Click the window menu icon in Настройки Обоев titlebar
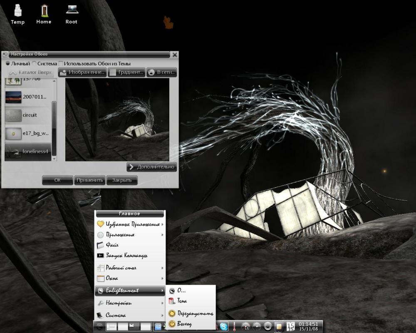Screen dimensions: 416x333 tap(5, 55)
